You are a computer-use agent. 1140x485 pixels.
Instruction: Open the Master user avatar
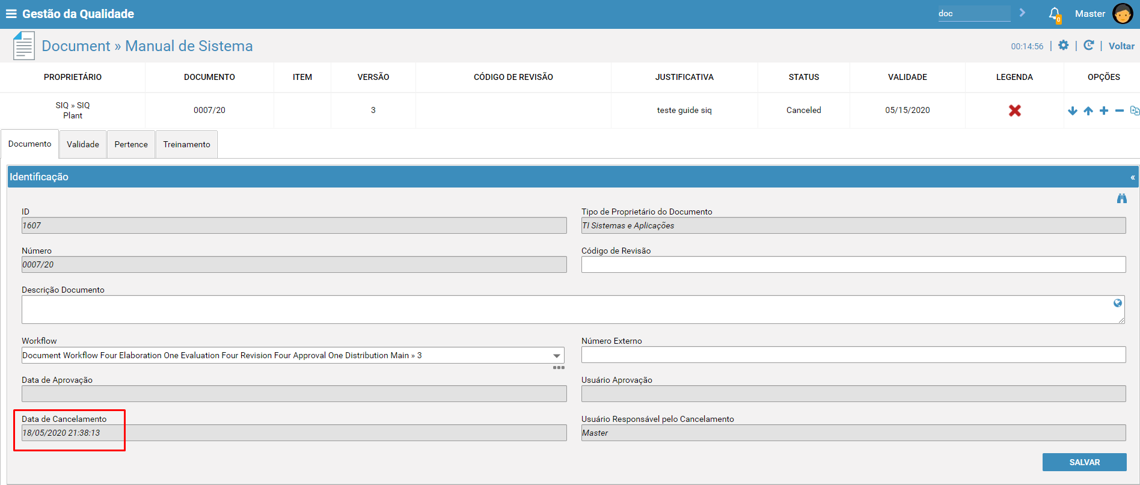[1123, 13]
